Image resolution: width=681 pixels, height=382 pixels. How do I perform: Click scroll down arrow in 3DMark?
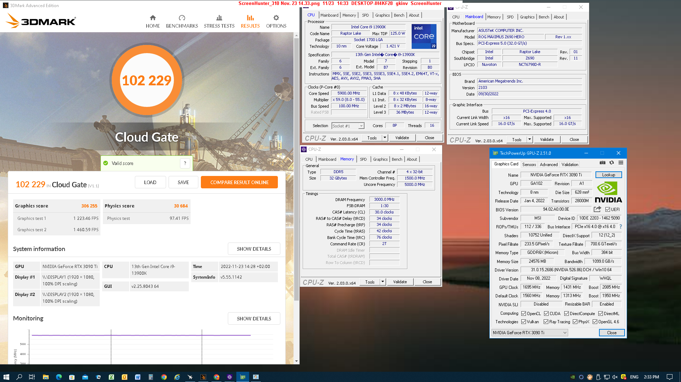[296, 361]
